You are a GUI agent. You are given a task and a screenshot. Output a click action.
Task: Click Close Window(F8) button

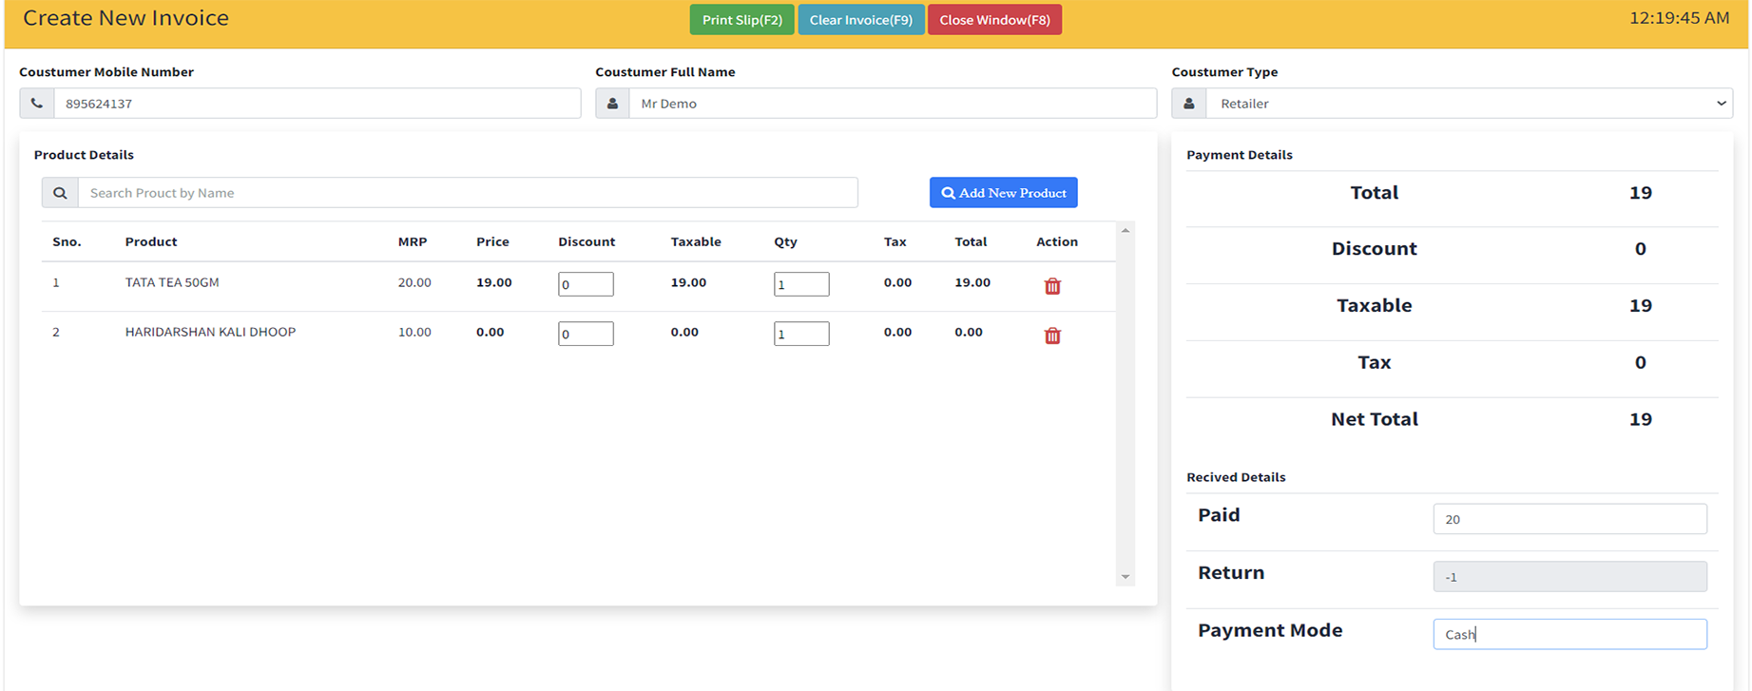(x=995, y=20)
